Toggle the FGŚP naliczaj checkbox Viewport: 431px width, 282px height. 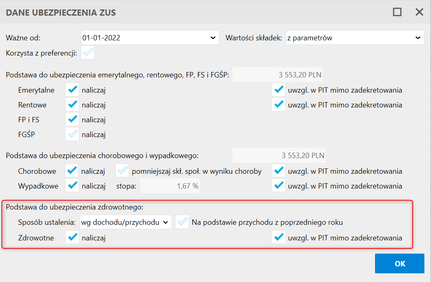point(73,134)
